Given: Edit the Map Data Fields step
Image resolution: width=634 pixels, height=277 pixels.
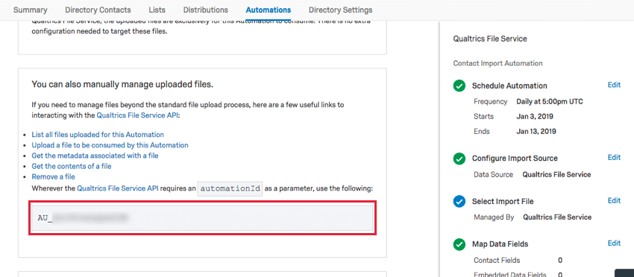Looking at the screenshot, I should point(614,243).
